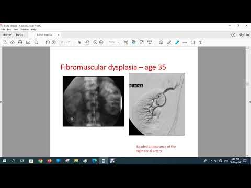
Task: Click the upload to cloud icon
Action: (x=13, y=42)
